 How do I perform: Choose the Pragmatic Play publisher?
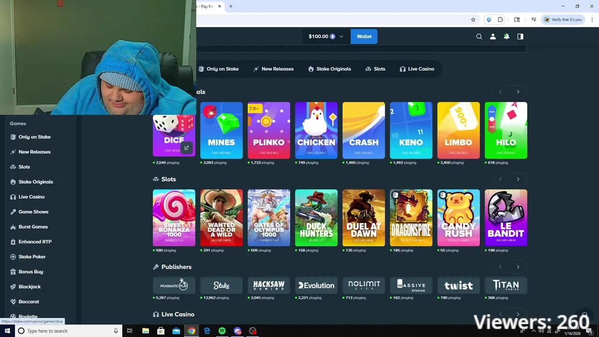pyautogui.click(x=174, y=286)
